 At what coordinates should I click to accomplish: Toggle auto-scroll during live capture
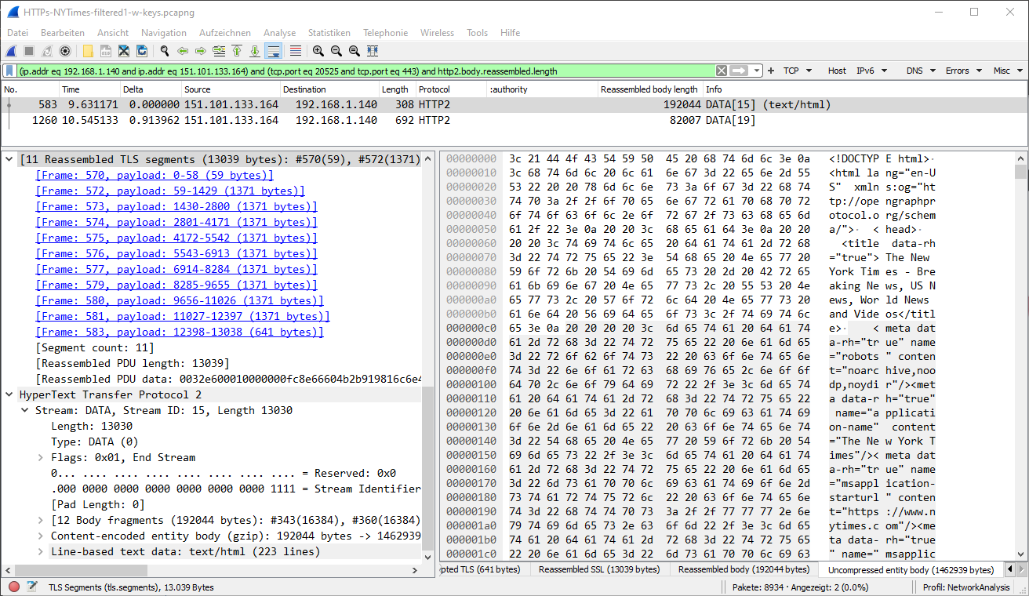(x=274, y=51)
